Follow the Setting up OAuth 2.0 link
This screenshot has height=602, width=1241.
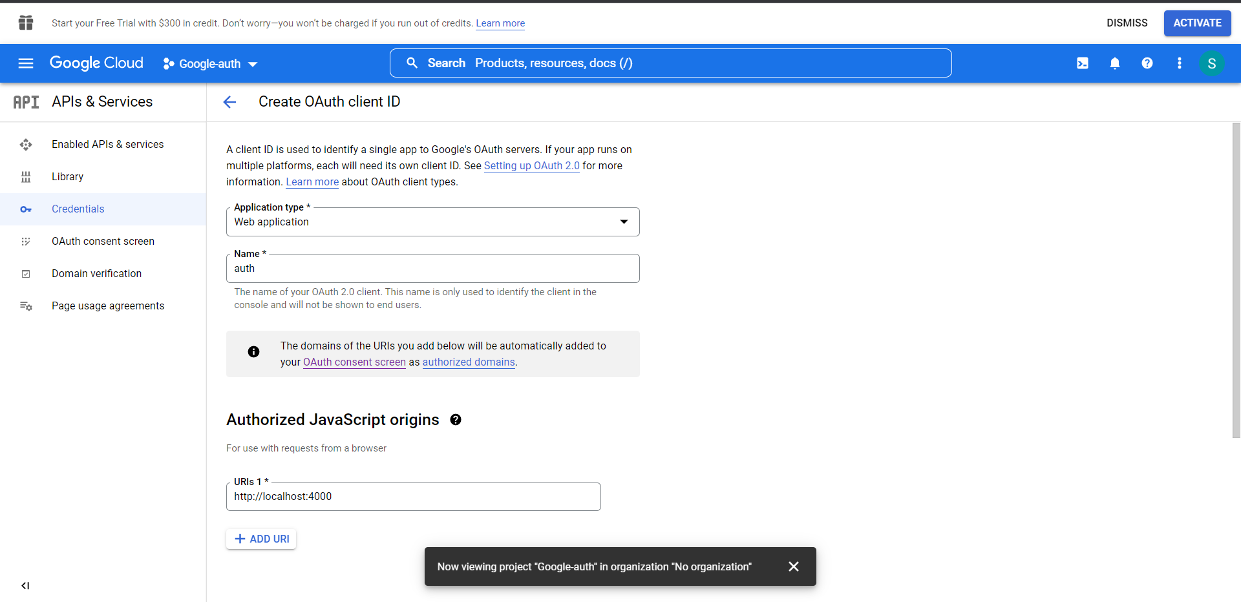[x=531, y=166]
